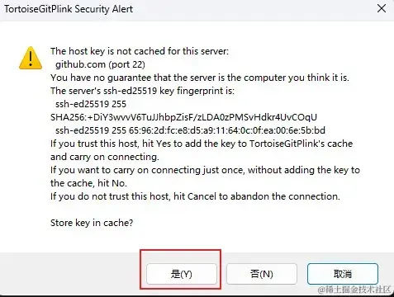
Task: Click the 'host key is not cached' line
Action: coord(140,51)
